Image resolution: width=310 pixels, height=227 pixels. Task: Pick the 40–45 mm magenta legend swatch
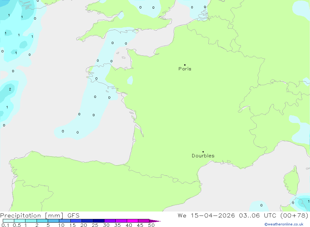tap(132, 221)
